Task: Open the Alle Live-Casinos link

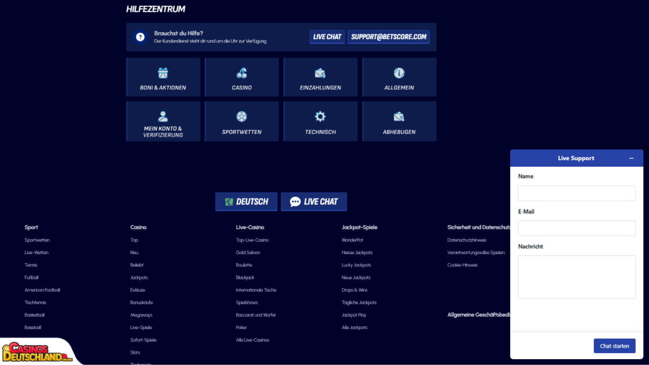Action: click(x=253, y=340)
